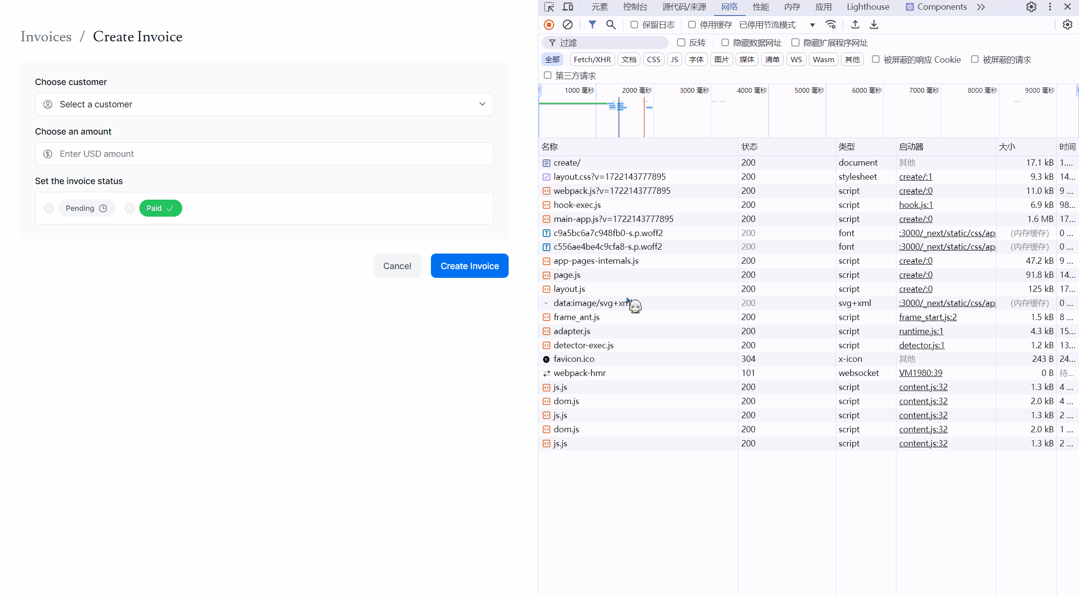Select the Pending status radio button
The image size is (1079, 596).
tap(49, 208)
